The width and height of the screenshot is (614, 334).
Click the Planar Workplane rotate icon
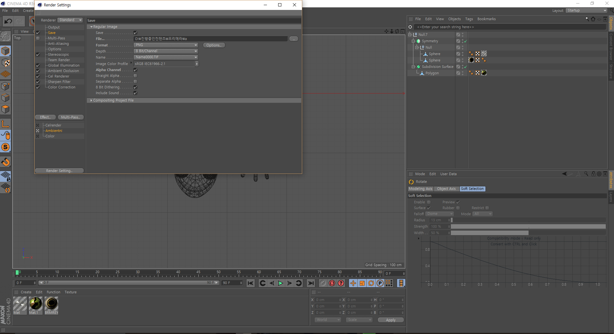(6, 188)
